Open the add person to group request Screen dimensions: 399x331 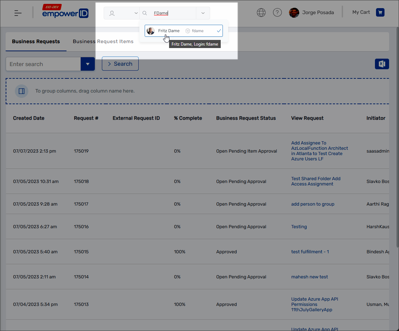click(x=313, y=204)
